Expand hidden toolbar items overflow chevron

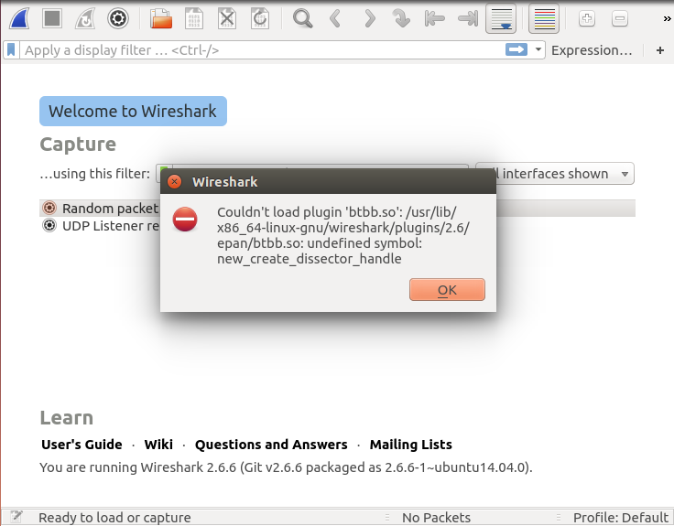click(666, 17)
